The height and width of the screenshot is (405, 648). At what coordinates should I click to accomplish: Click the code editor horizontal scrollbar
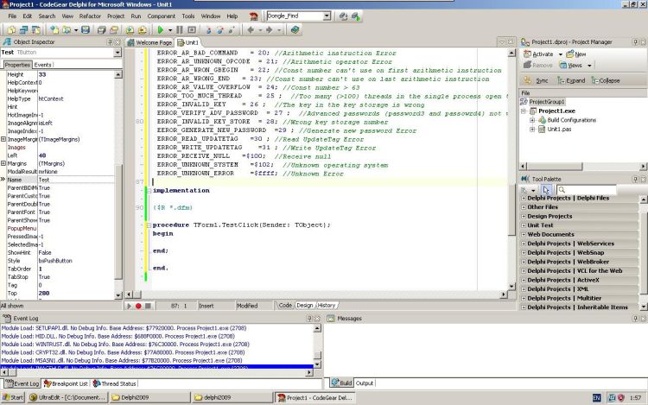point(316,294)
